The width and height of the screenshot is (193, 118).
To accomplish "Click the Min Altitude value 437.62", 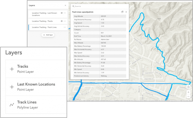I will [103, 59].
